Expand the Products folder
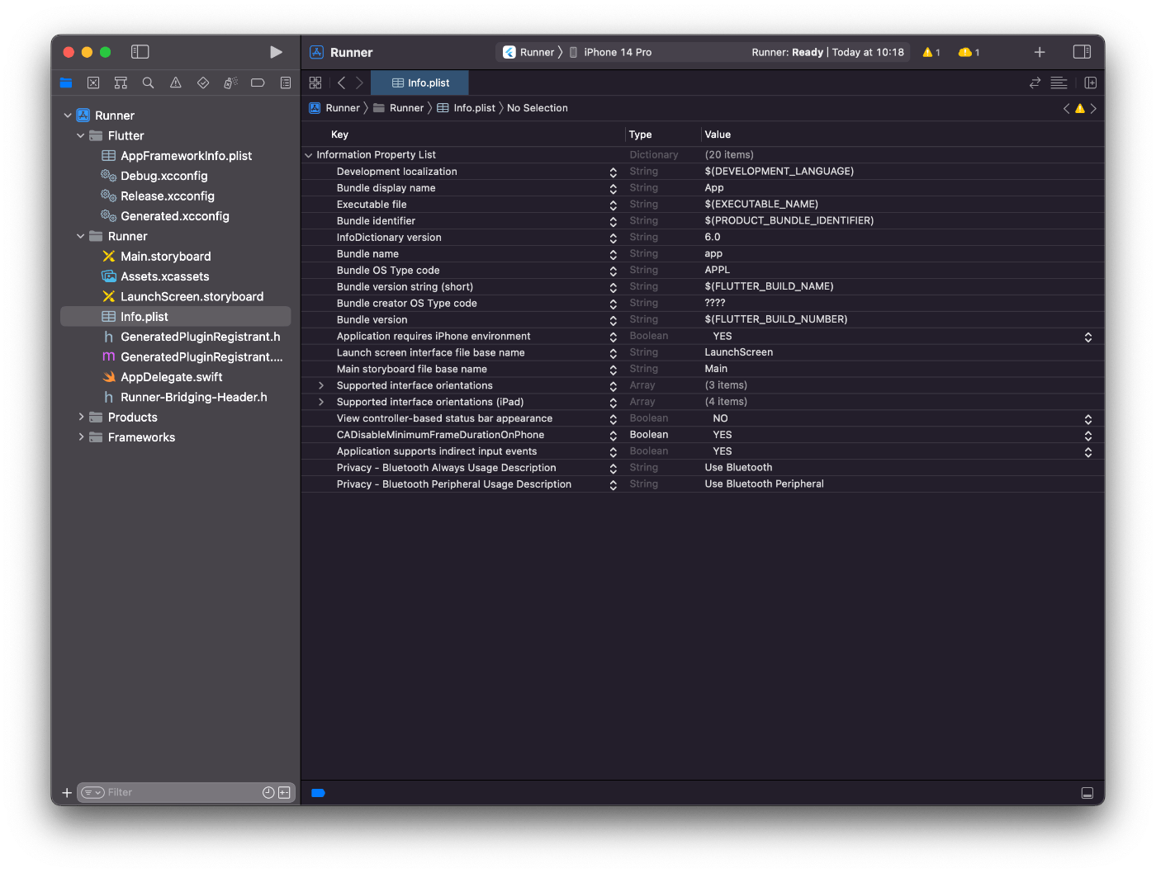The image size is (1156, 873). (80, 417)
